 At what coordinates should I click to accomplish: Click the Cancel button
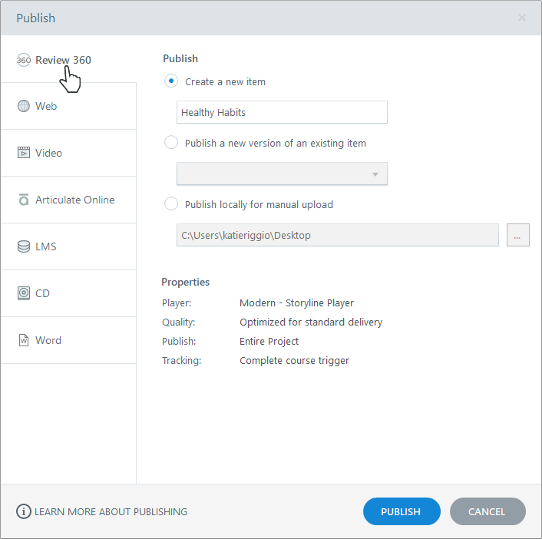pyautogui.click(x=487, y=511)
